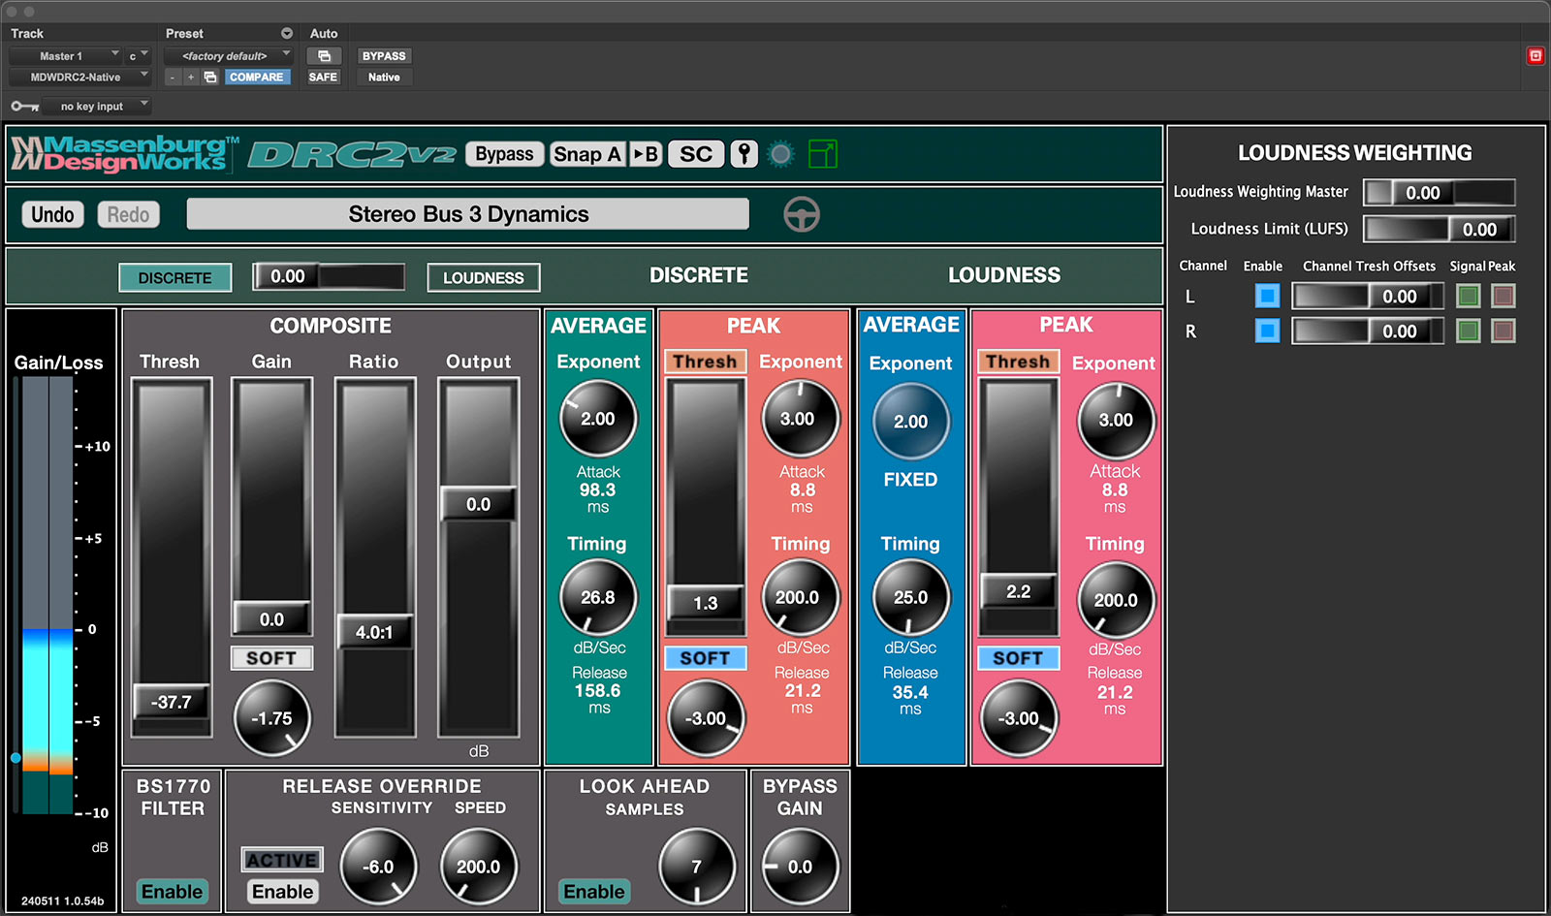Switch to DISCRETE mode
The width and height of the screenshot is (1551, 916).
174,278
